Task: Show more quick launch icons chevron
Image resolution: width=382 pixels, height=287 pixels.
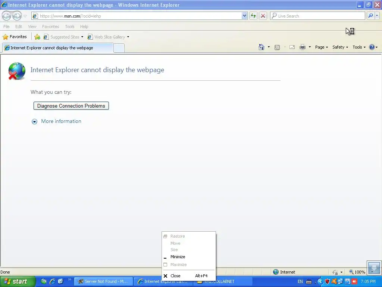Action: click(x=70, y=280)
